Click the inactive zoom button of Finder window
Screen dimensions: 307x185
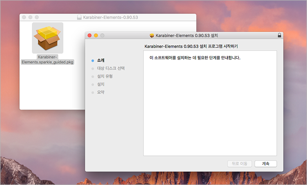pyautogui.click(x=37, y=17)
